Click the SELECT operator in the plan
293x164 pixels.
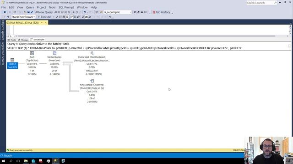[12, 64]
